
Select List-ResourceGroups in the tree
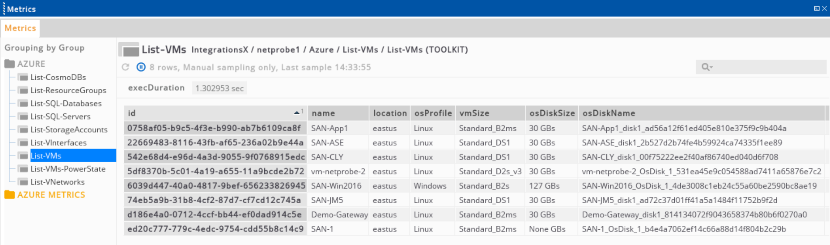(68, 90)
